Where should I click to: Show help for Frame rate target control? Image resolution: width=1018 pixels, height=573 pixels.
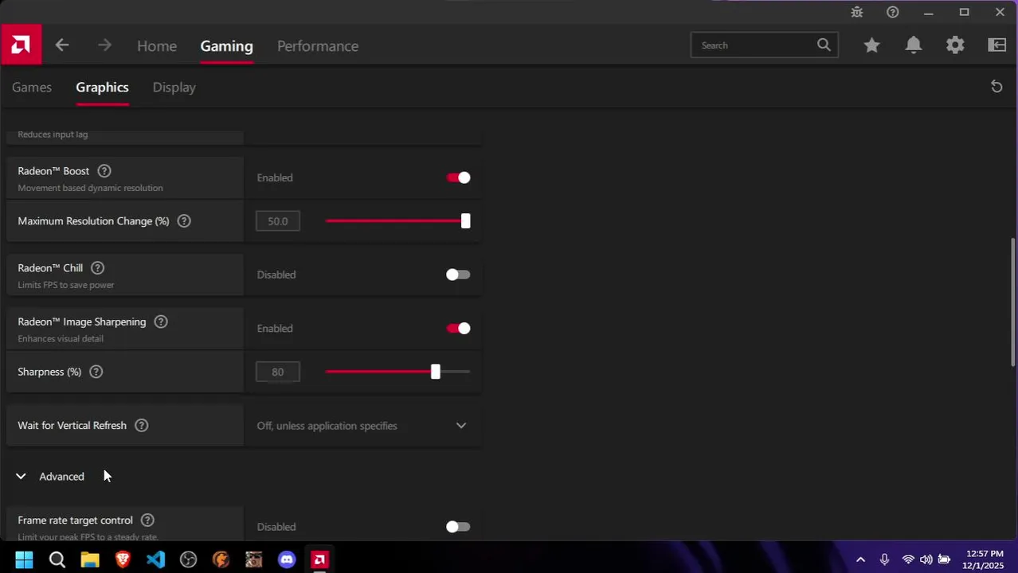147,520
